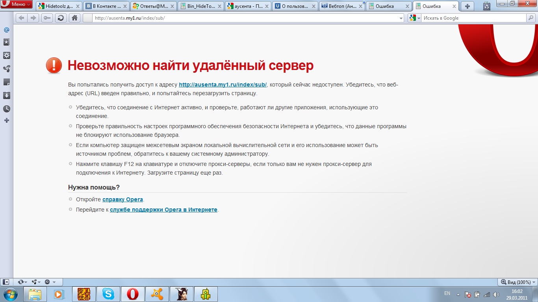The width and height of the screenshot is (538, 302).
Task: Open Skype from the taskbar
Action: pyautogui.click(x=108, y=294)
